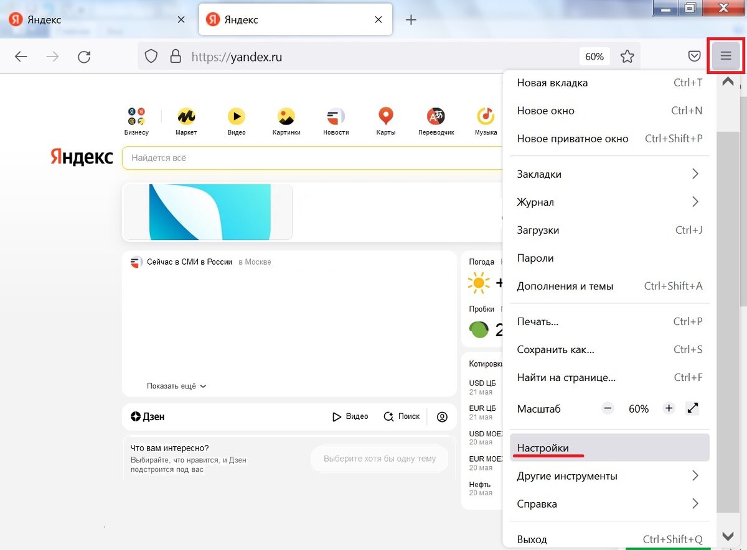Save page to Pocket

[695, 57]
